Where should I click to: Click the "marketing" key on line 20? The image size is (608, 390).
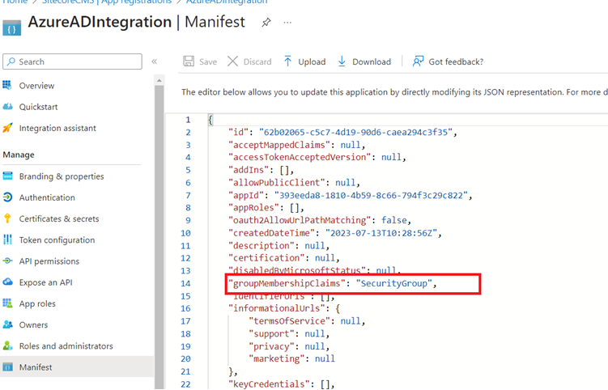point(276,358)
